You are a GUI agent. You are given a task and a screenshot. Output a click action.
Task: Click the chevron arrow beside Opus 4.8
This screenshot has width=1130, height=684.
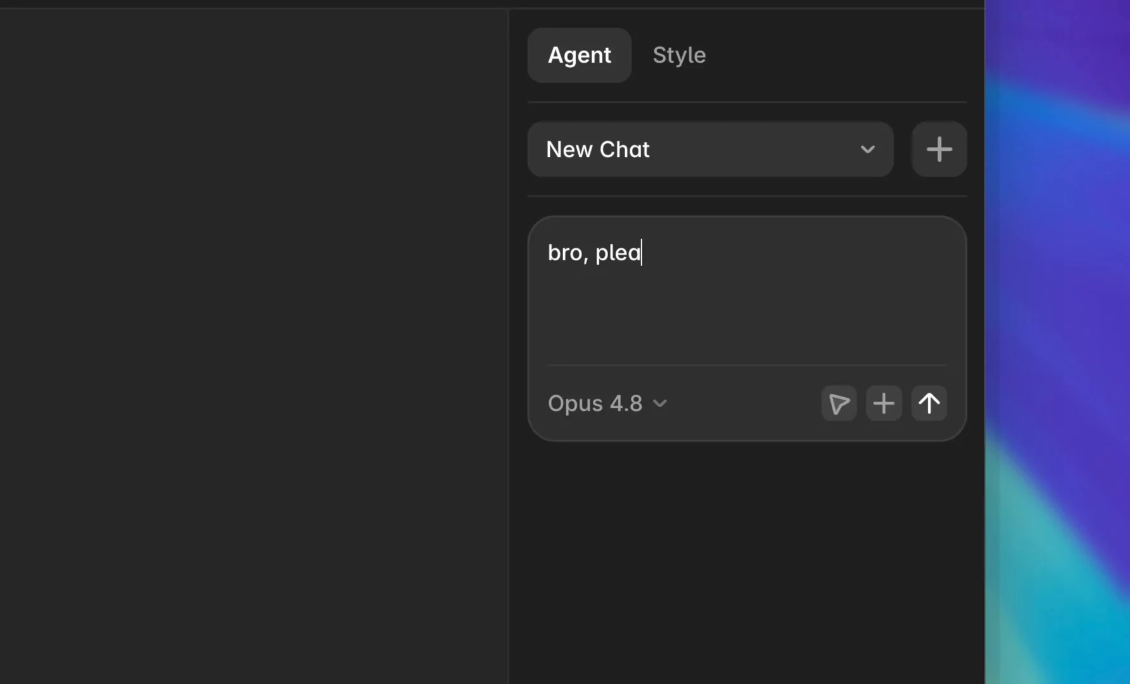[659, 403]
